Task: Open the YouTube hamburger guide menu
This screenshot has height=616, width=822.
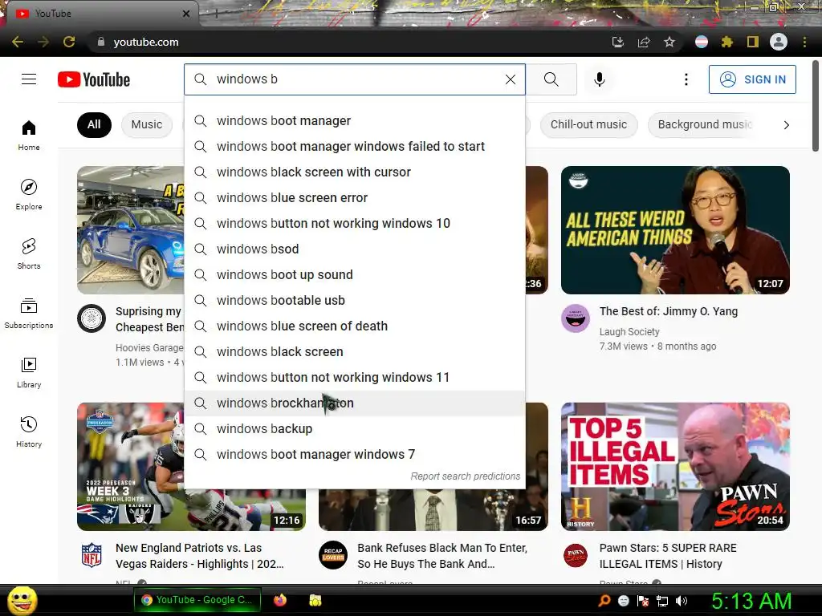Action: click(x=29, y=79)
